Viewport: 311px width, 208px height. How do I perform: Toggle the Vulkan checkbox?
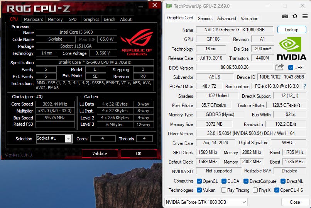pyautogui.click(x=199, y=190)
